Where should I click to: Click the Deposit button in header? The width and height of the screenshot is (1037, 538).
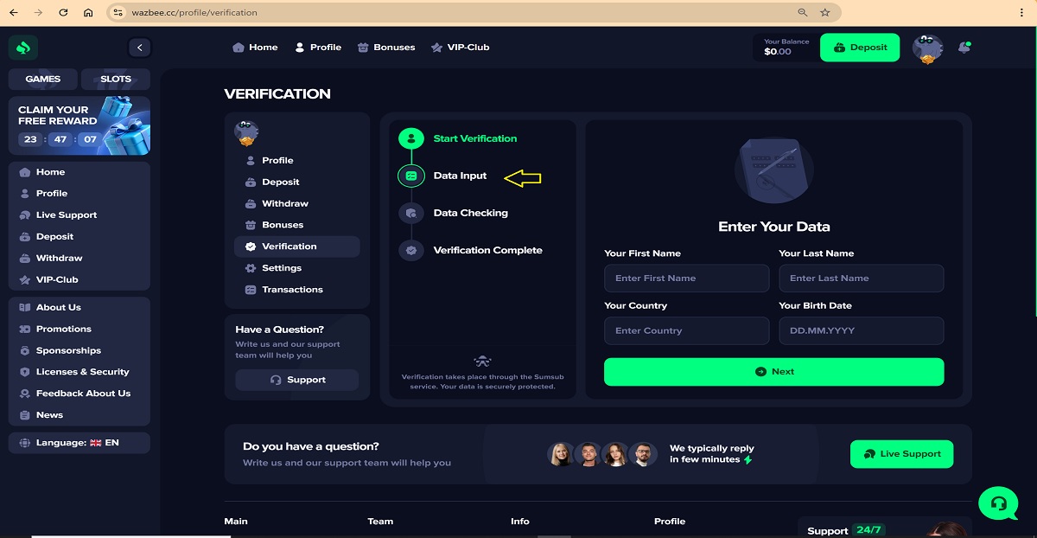tap(860, 48)
